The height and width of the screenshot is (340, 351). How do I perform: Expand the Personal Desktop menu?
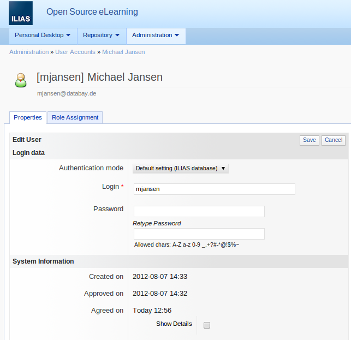click(x=43, y=35)
